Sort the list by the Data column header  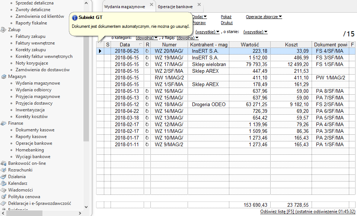[x=125, y=45]
